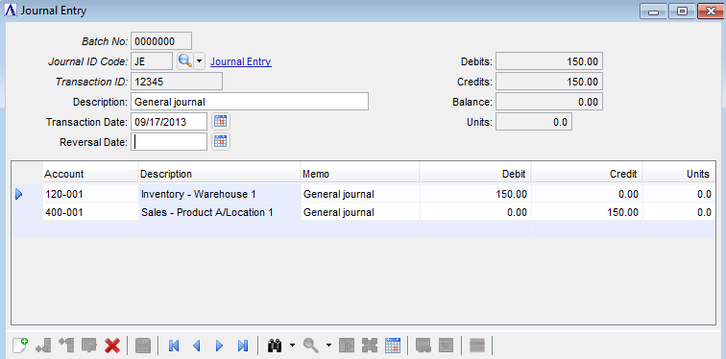Click the Units total field
The image size is (726, 359).
(533, 122)
